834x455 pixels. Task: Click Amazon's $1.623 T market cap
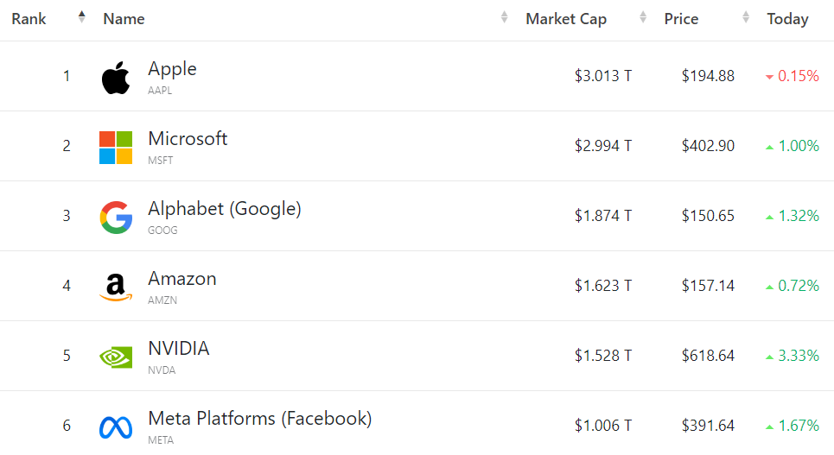[x=603, y=286]
